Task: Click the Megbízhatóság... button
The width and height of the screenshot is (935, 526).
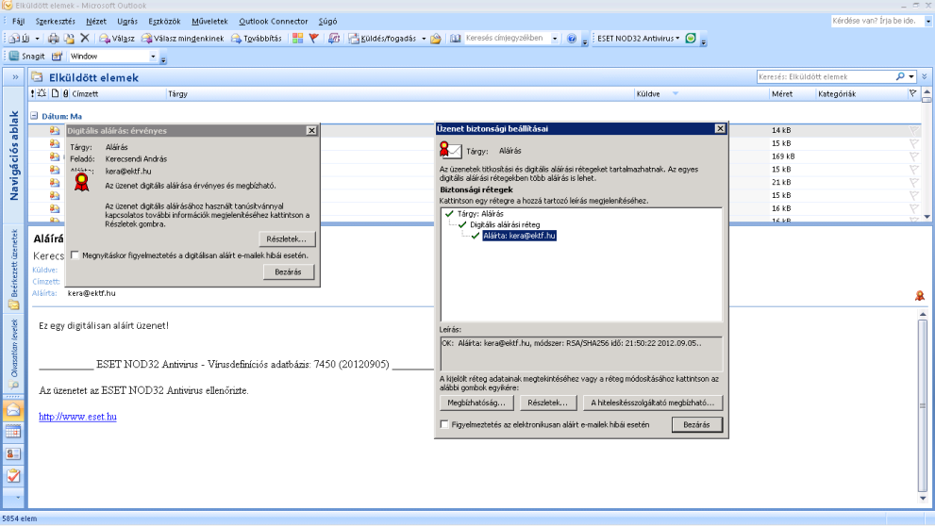Action: tap(476, 403)
